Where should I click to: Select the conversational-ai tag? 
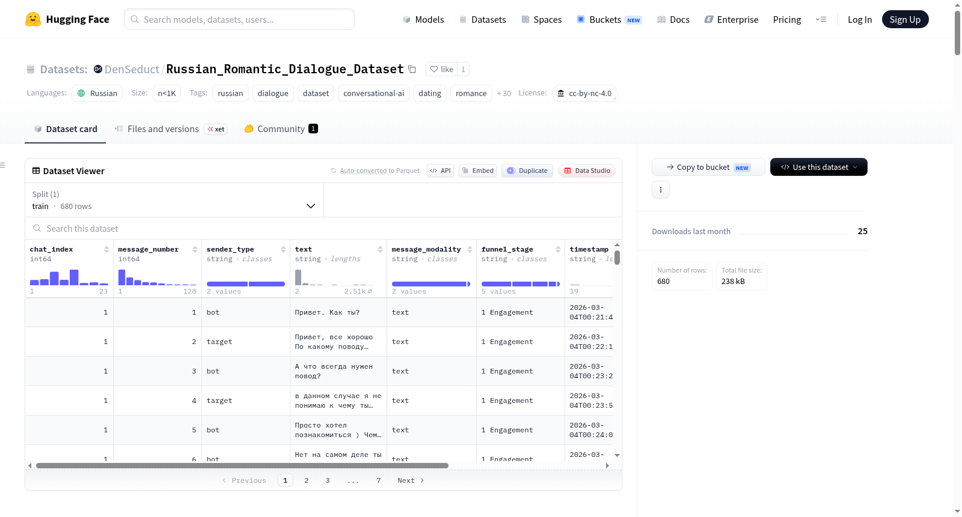pyautogui.click(x=374, y=93)
